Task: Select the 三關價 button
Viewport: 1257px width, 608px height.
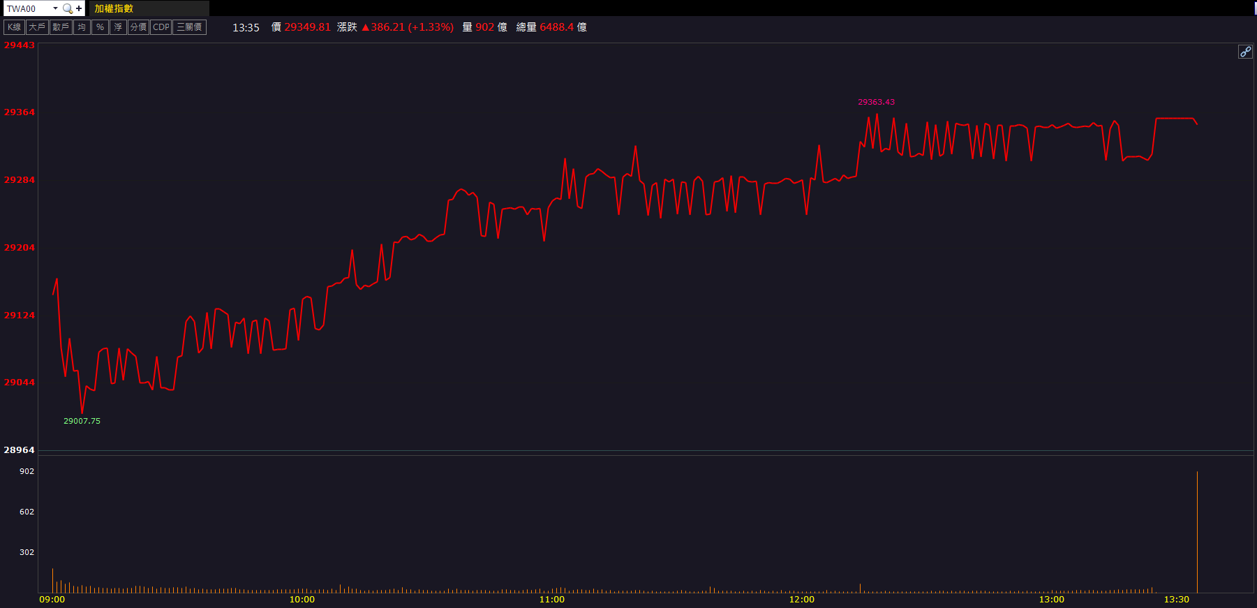Action: click(189, 27)
